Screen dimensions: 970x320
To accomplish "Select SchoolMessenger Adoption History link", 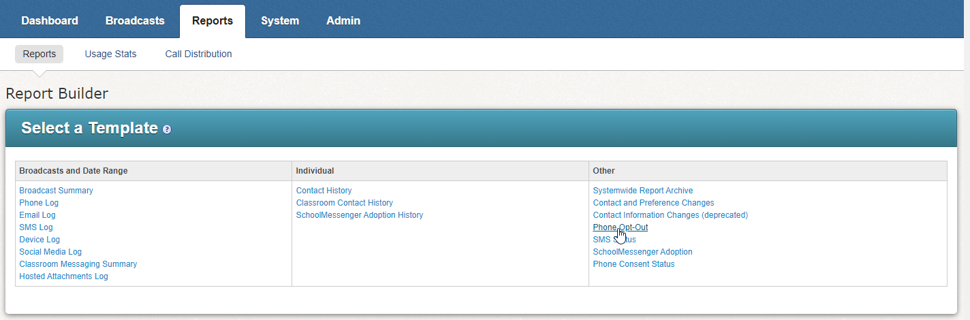I will click(359, 215).
